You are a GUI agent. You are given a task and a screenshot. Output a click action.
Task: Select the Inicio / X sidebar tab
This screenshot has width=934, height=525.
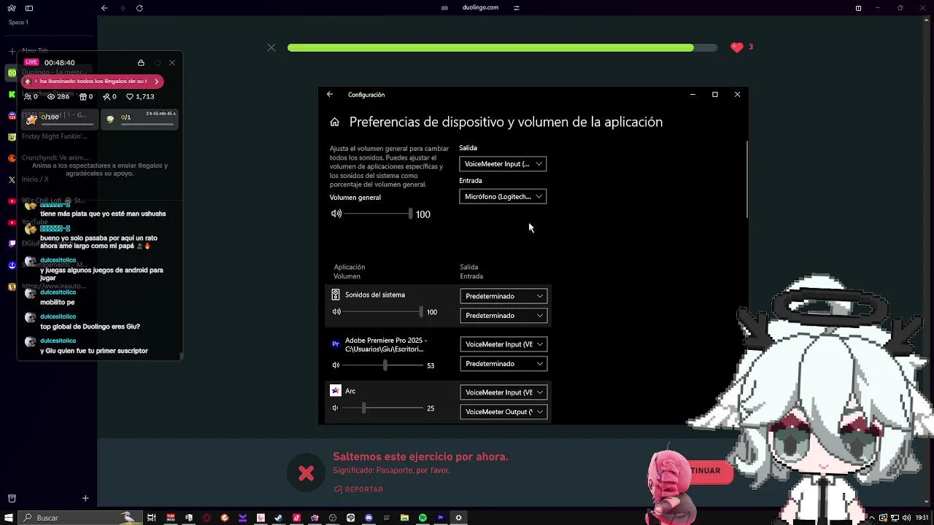click(x=50, y=179)
